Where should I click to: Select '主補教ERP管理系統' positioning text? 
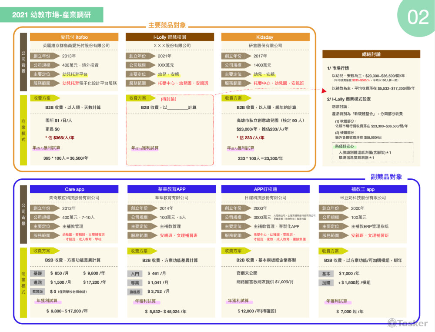370,227
